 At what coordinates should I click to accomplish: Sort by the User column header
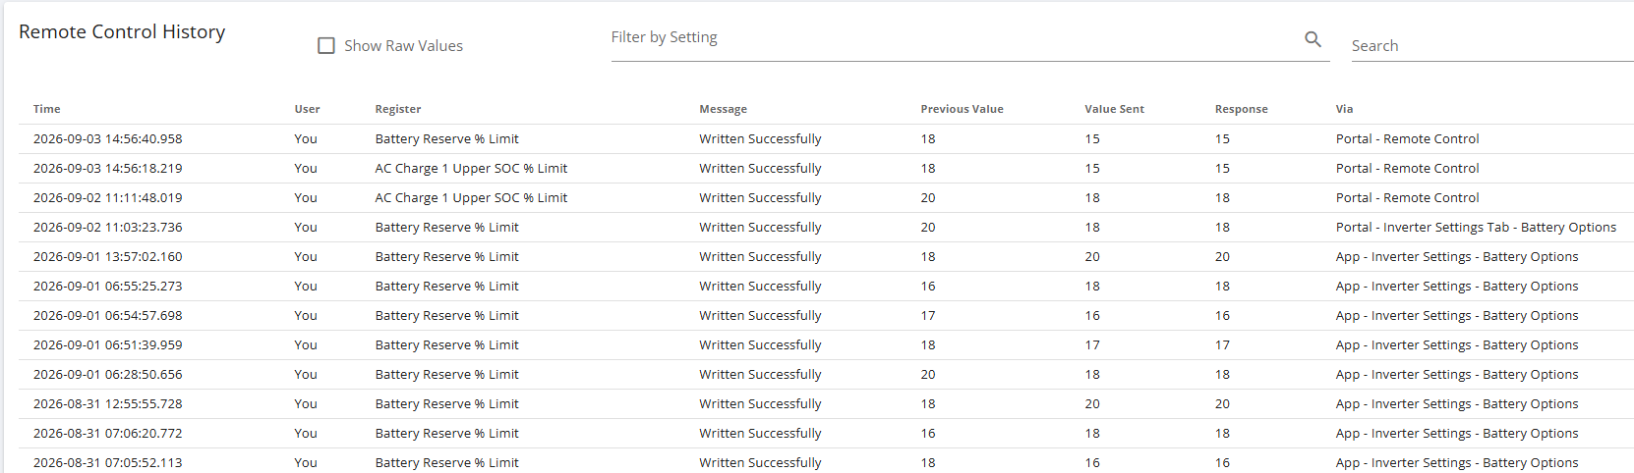tap(307, 109)
